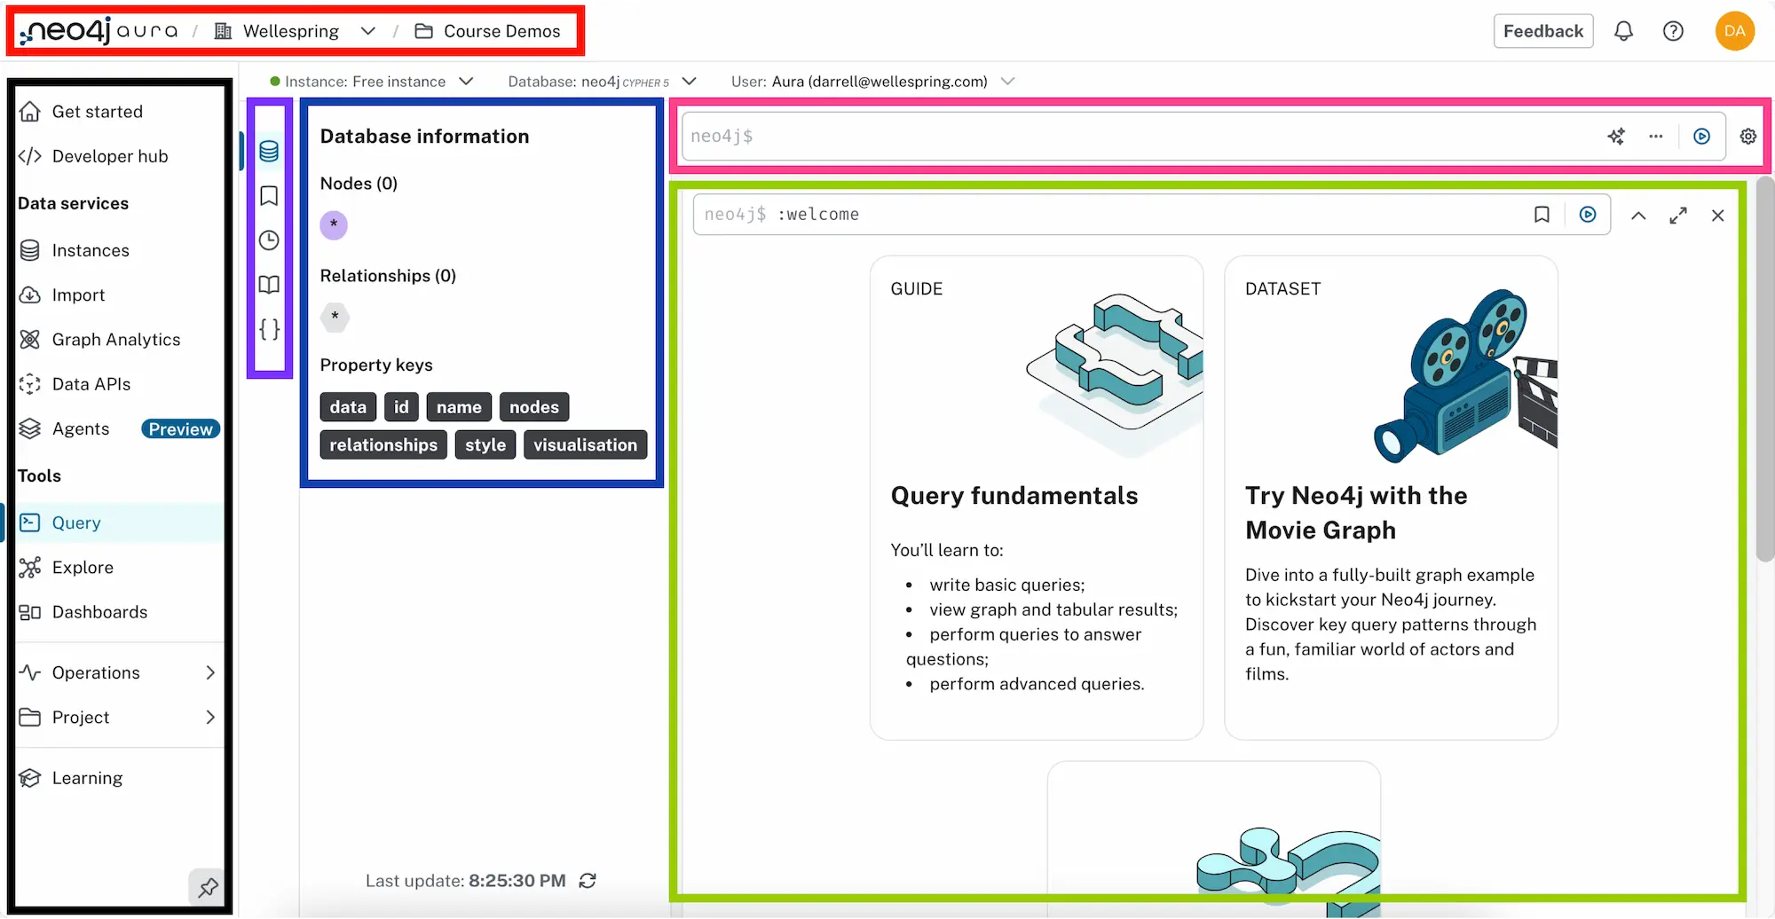Expand the Instance: Free instance dropdown
This screenshot has height=919, width=1775.
pyautogui.click(x=373, y=82)
